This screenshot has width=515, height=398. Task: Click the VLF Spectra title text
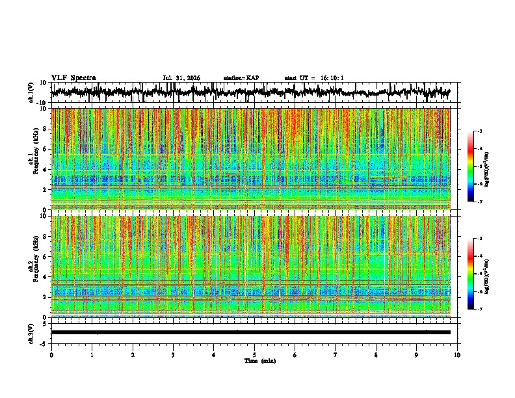[x=73, y=78]
